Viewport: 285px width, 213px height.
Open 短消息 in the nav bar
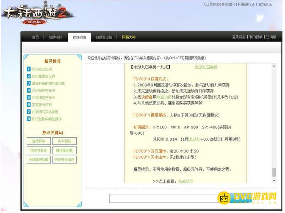[271, 37]
